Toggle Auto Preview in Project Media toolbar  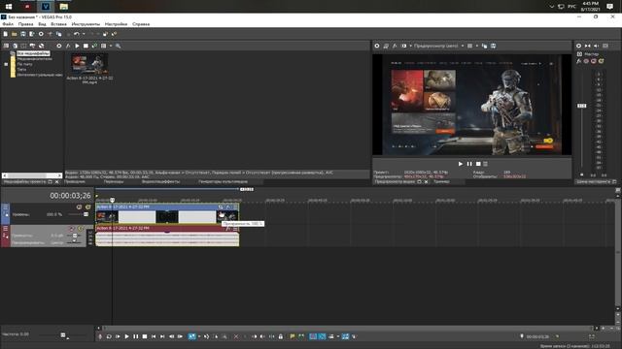(x=94, y=46)
